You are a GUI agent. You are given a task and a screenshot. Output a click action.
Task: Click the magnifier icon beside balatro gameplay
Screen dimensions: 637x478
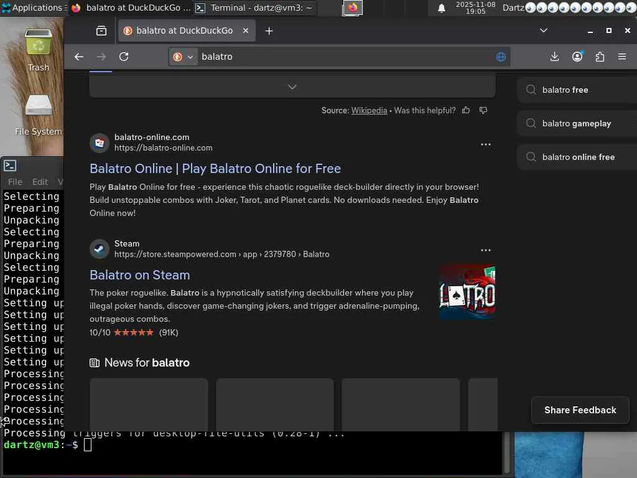(531, 123)
